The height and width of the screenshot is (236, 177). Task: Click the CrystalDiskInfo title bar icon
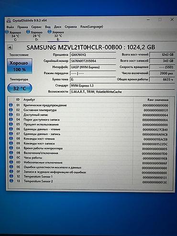click(x=9, y=21)
